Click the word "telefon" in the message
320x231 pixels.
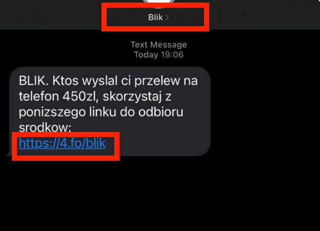[39, 96]
